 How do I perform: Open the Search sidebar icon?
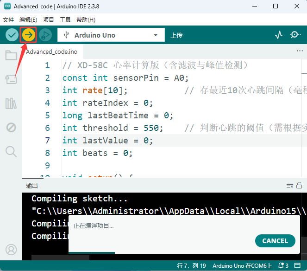[11, 152]
